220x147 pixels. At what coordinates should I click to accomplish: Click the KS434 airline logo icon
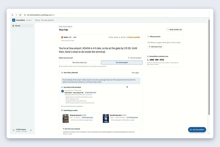pyautogui.click(x=62, y=37)
